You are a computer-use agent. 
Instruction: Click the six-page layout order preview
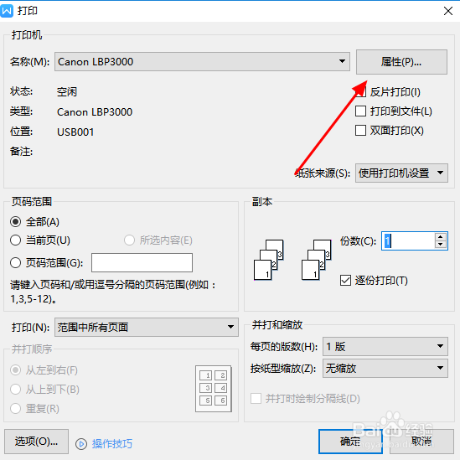click(x=214, y=389)
